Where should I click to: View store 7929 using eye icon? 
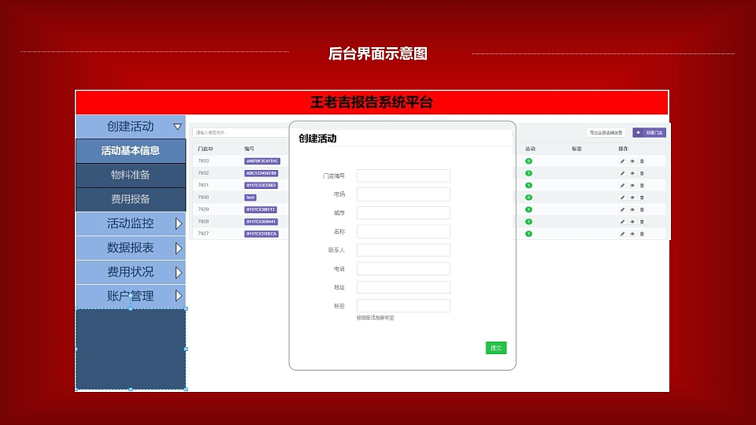tap(632, 209)
